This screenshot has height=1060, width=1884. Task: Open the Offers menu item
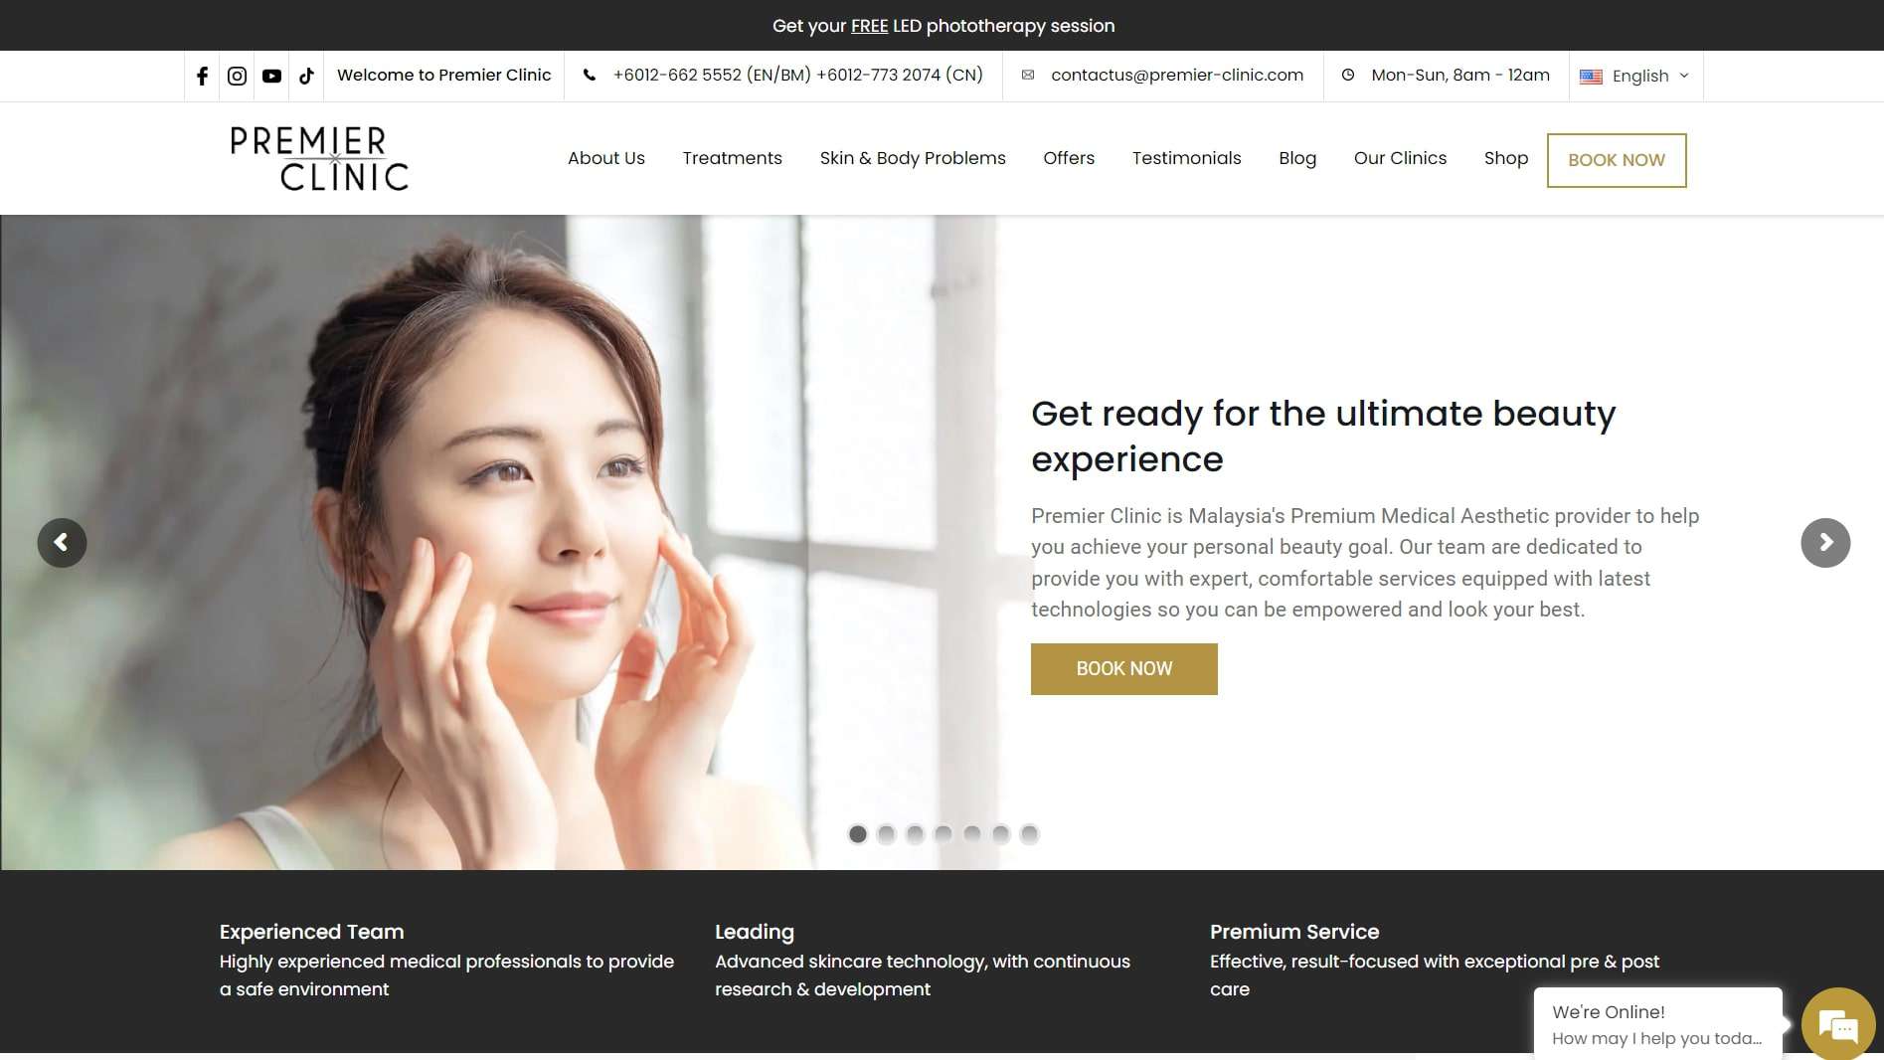(1069, 158)
